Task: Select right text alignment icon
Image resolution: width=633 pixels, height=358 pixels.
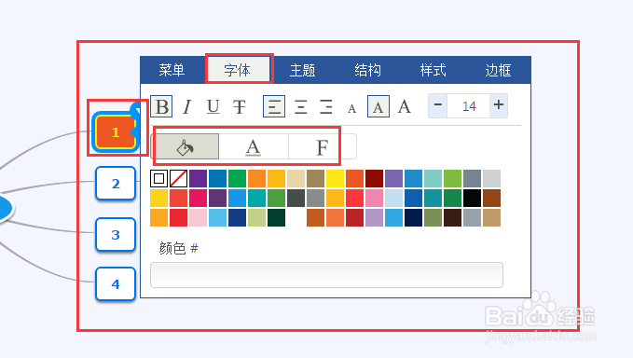Action: (325, 106)
